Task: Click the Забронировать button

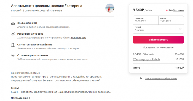Action: 158,40
